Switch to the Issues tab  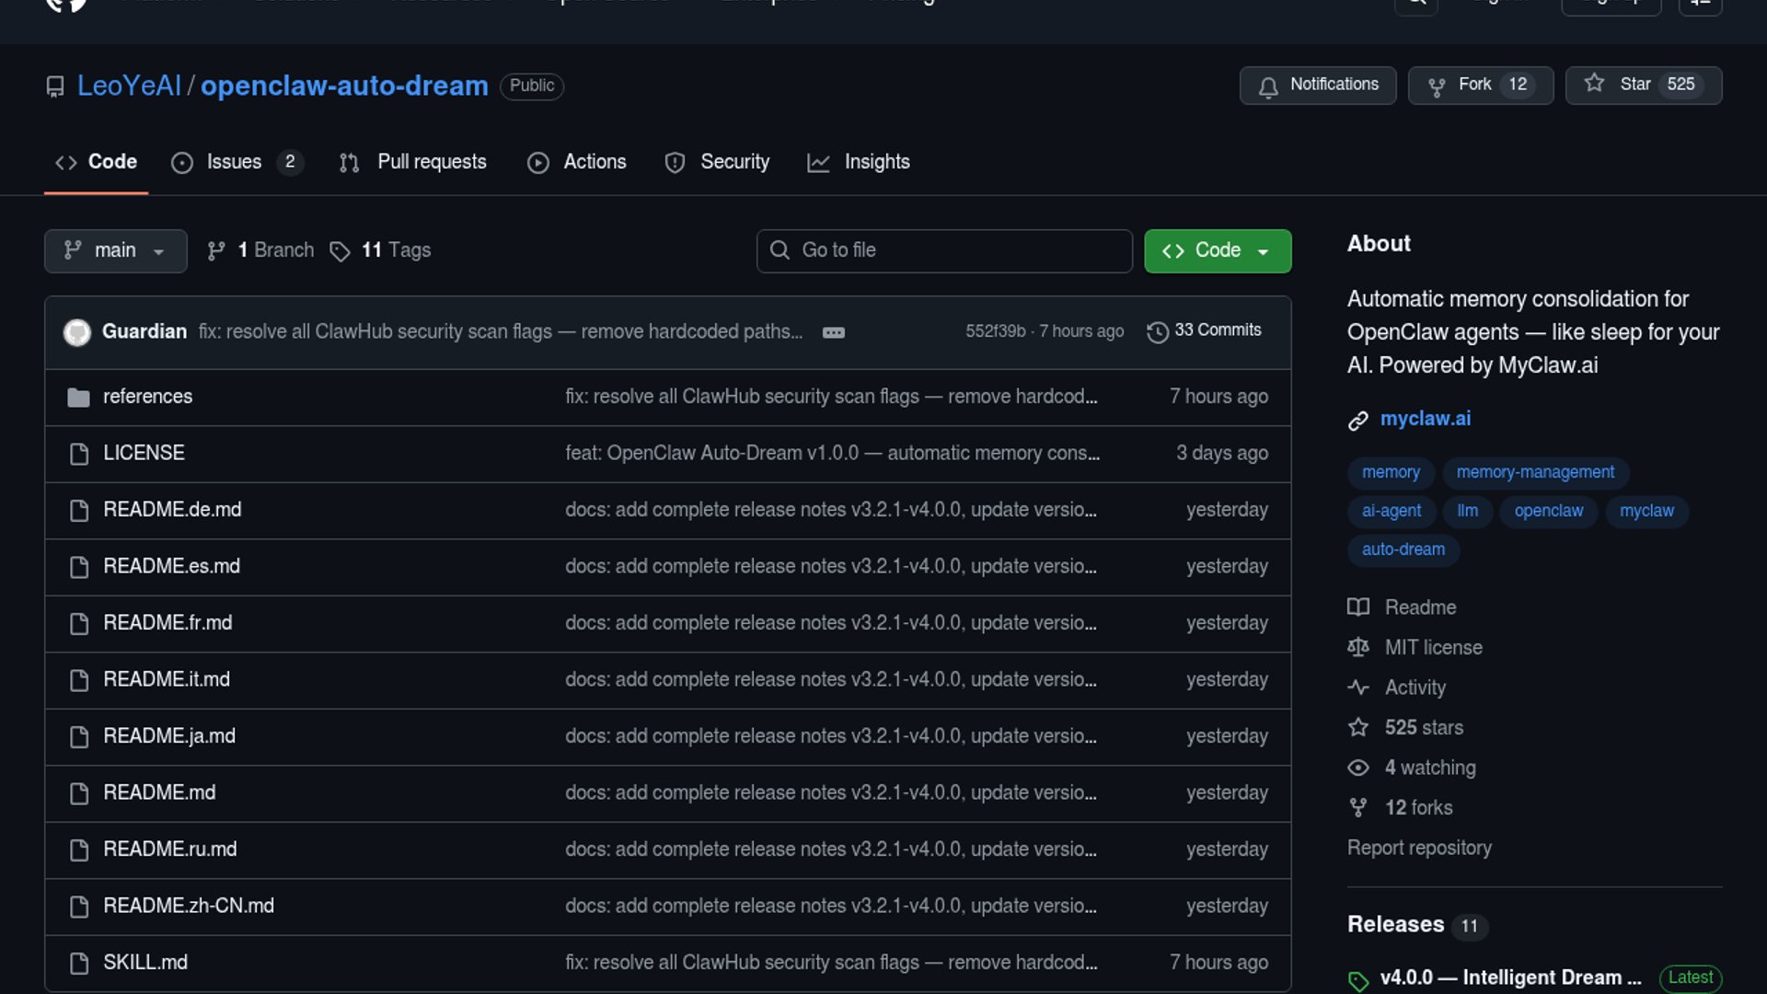tap(235, 162)
